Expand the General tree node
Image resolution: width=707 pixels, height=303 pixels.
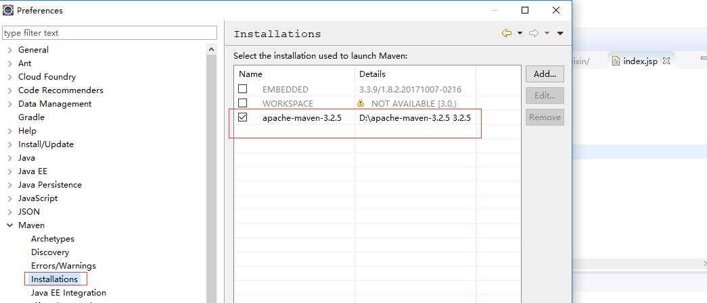9,51
